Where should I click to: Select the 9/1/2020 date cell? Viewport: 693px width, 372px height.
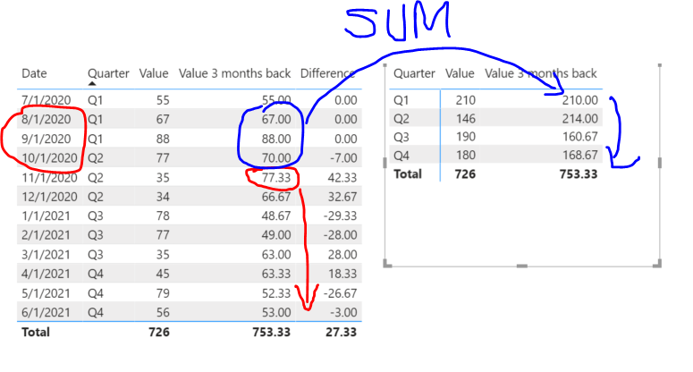[46, 139]
